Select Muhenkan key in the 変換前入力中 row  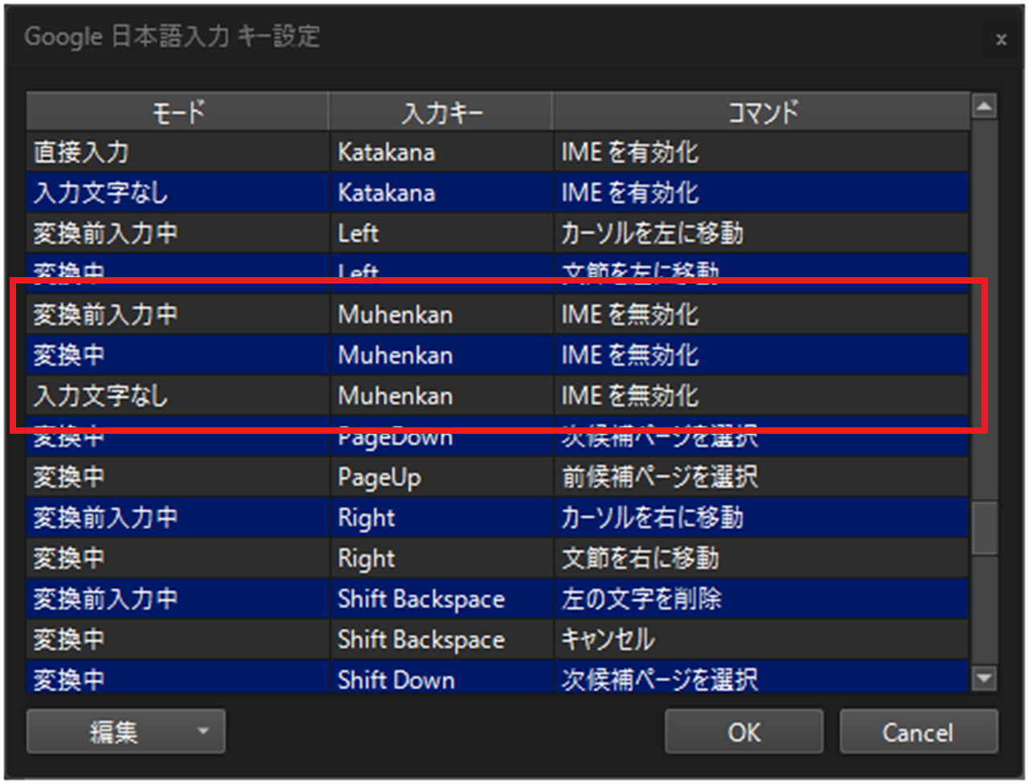441,315
